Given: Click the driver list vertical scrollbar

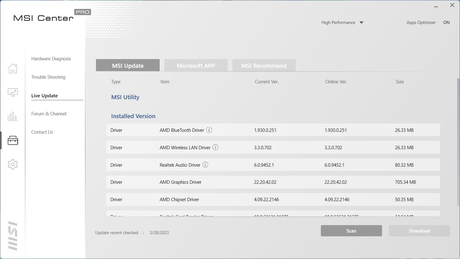Looking at the screenshot, I should pyautogui.click(x=458, y=142).
